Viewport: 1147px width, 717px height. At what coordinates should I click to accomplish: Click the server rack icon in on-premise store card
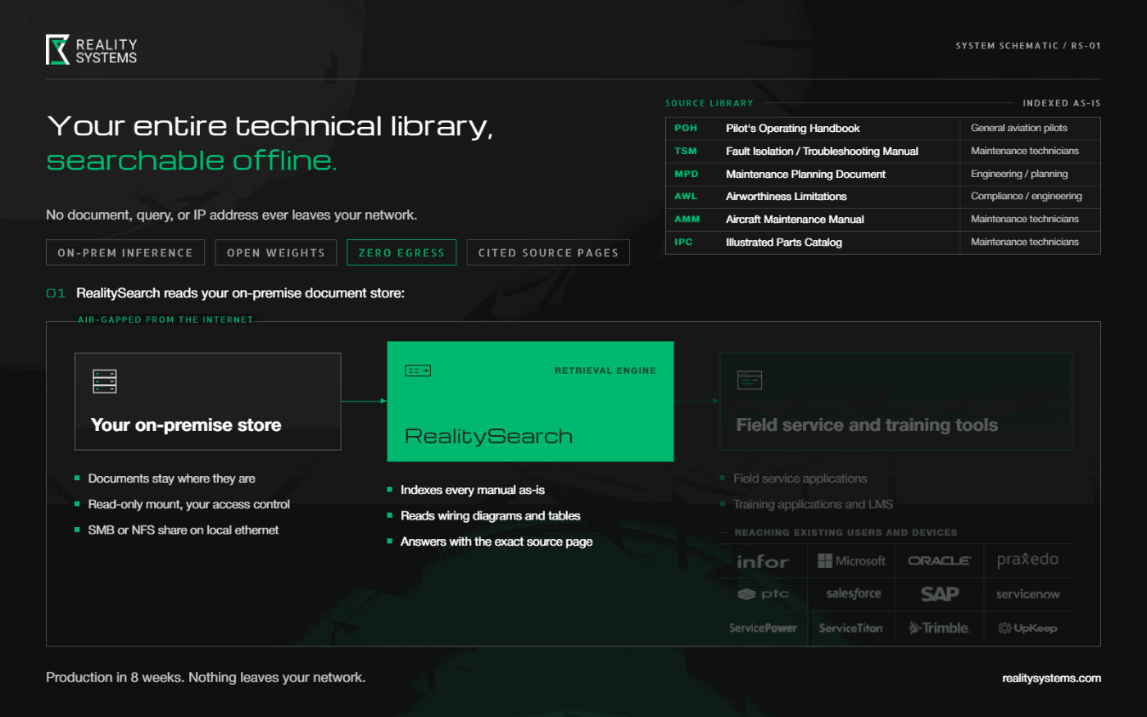(105, 381)
